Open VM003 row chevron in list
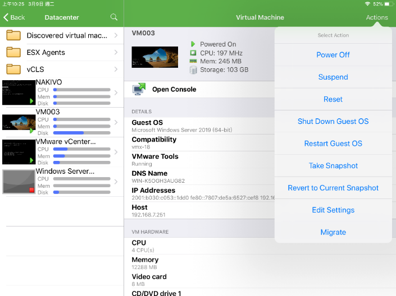 click(x=116, y=122)
